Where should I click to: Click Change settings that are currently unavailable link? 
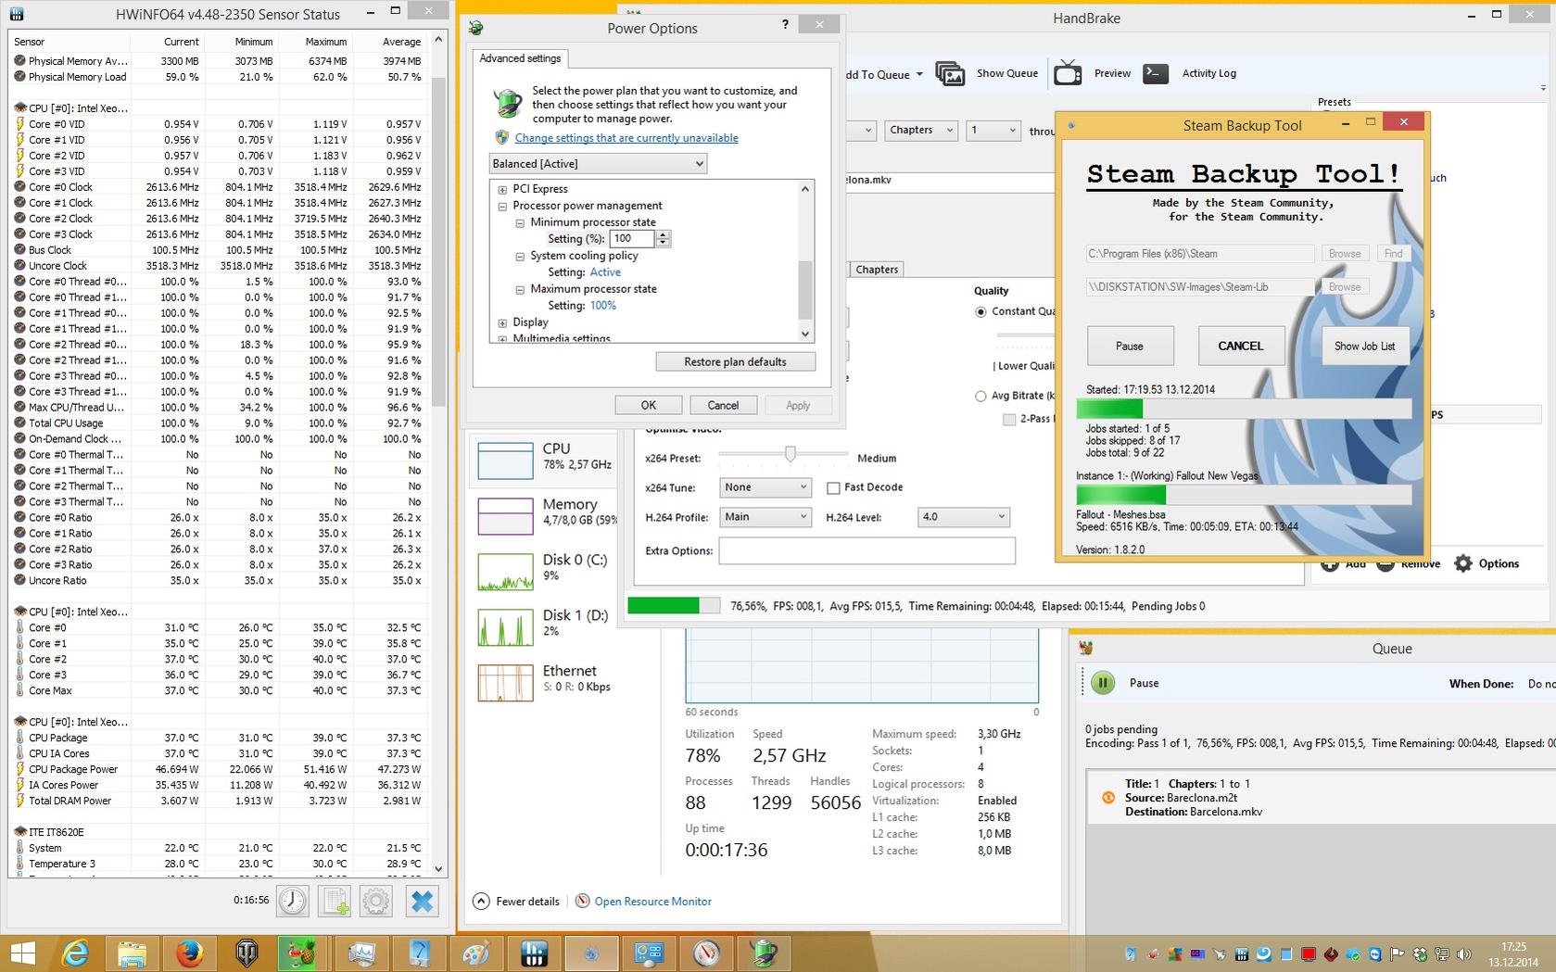pyautogui.click(x=626, y=138)
